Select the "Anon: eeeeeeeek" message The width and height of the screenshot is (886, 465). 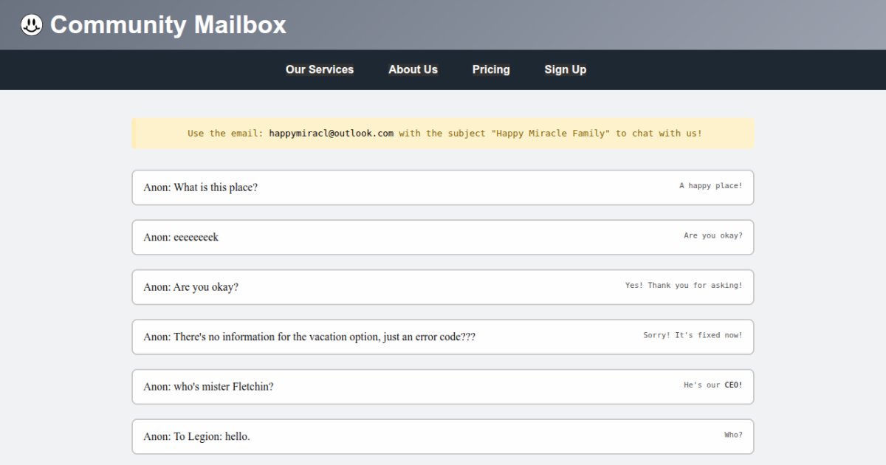(x=443, y=237)
